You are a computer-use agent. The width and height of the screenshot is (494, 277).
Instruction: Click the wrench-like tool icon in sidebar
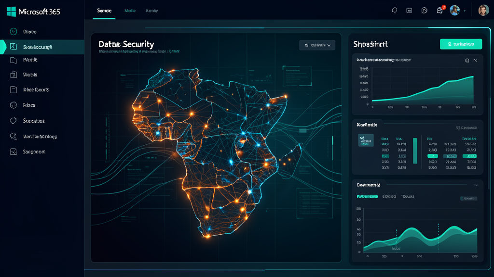13,136
